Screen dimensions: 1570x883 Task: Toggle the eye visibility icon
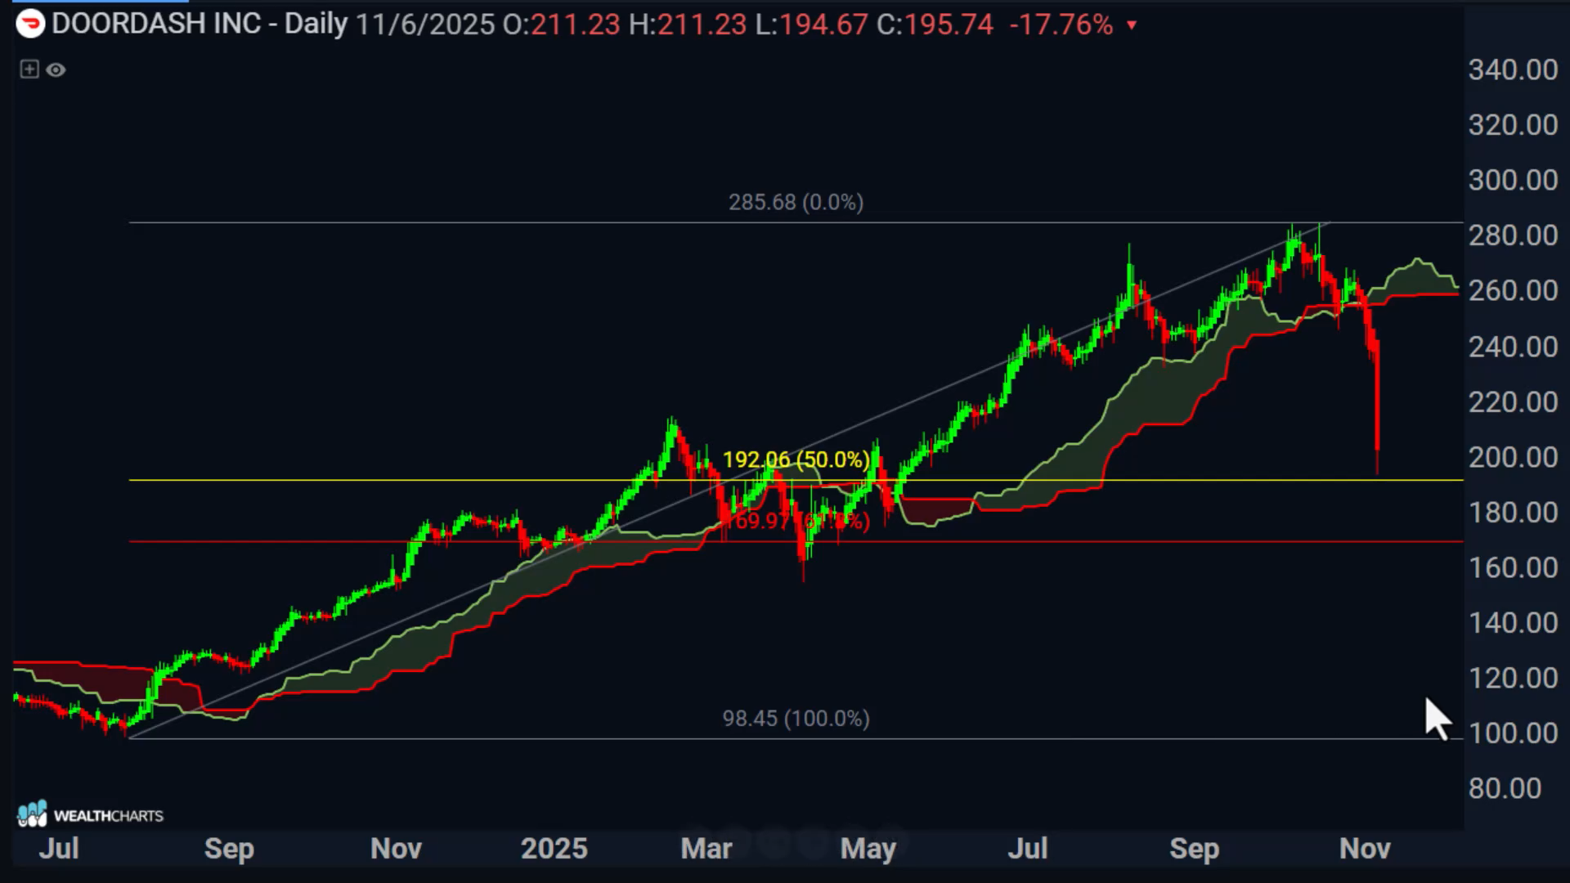[x=56, y=70]
